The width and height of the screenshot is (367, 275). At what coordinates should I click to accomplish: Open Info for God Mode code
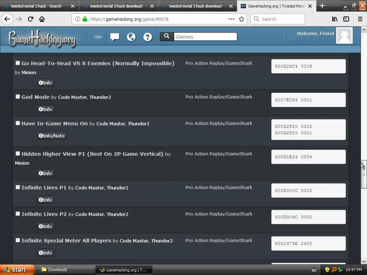click(46, 109)
